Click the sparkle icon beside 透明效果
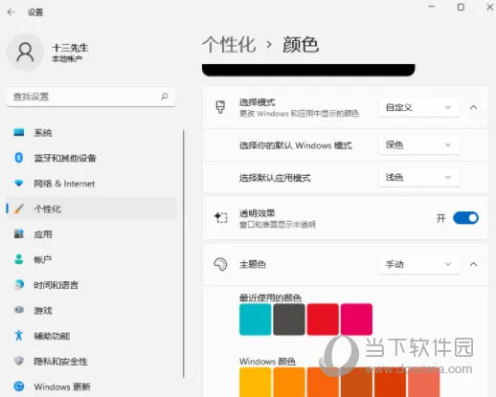 point(220,218)
